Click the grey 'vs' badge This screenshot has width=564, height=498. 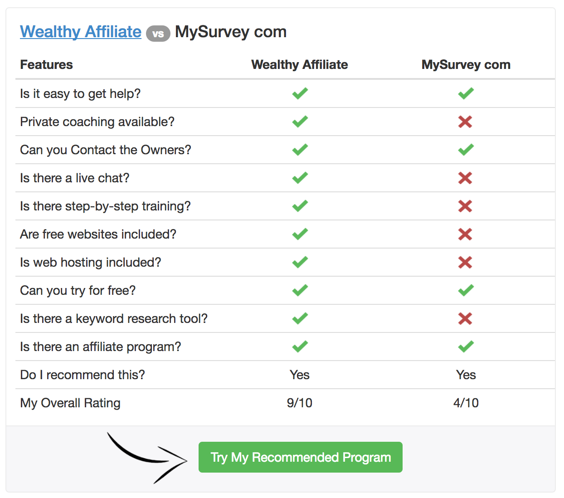158,34
